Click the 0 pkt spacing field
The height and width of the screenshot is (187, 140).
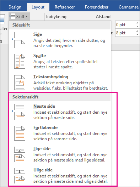(125, 25)
